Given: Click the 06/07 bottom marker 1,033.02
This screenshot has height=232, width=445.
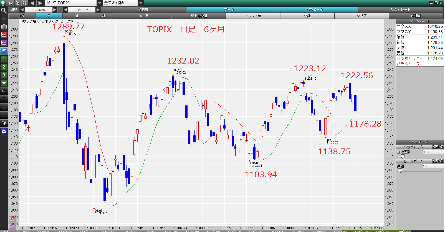Looking at the screenshot, I should [94, 208].
